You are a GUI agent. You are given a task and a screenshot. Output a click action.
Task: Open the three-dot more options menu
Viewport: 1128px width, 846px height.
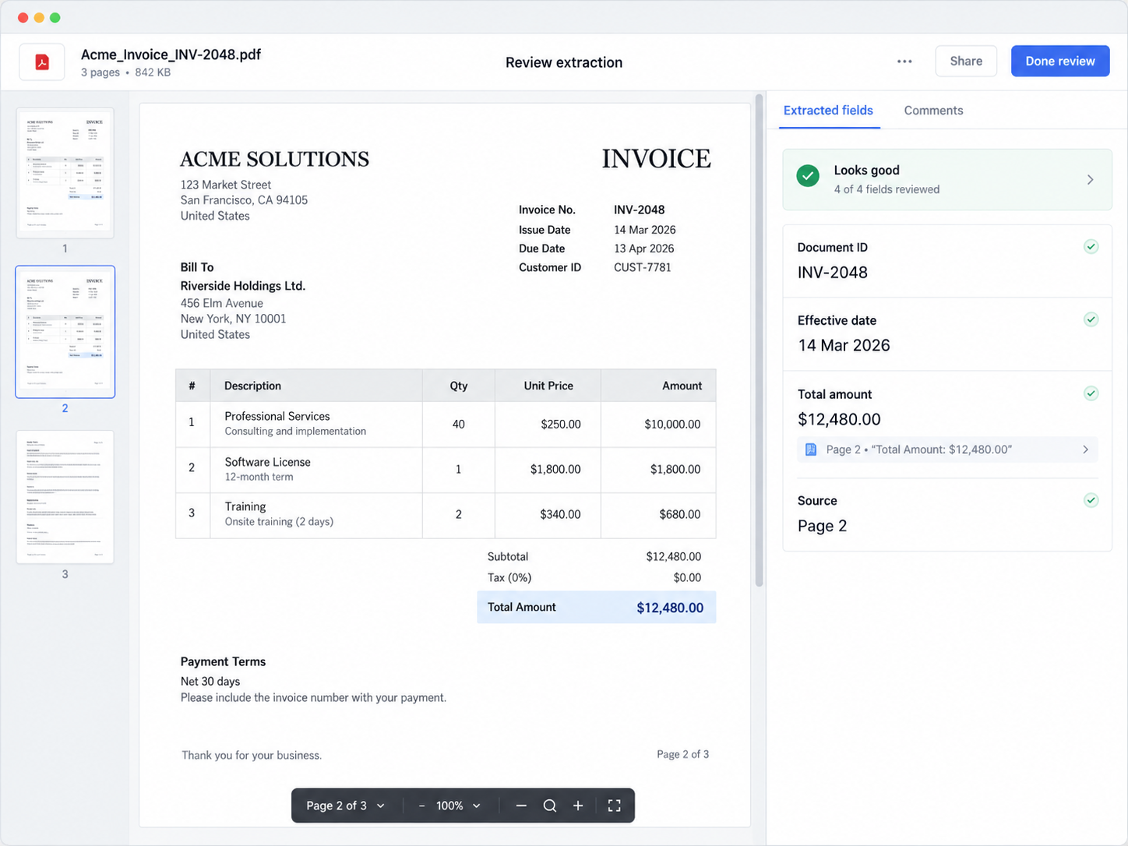pyautogui.click(x=904, y=62)
